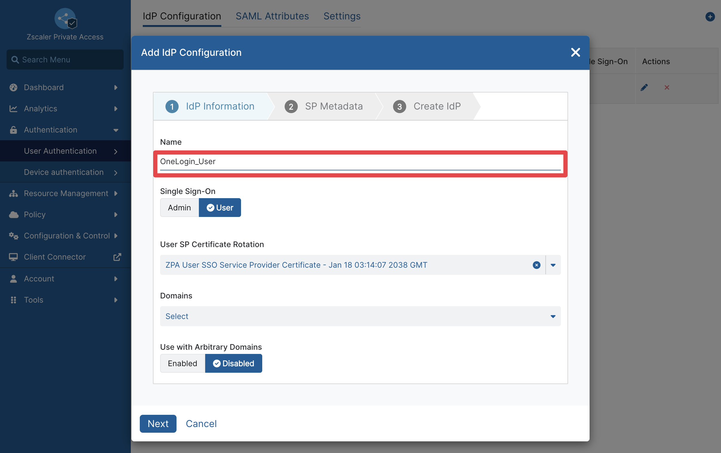Viewport: 721px width, 453px height.
Task: Click the add IdP plus icon
Action: click(710, 17)
